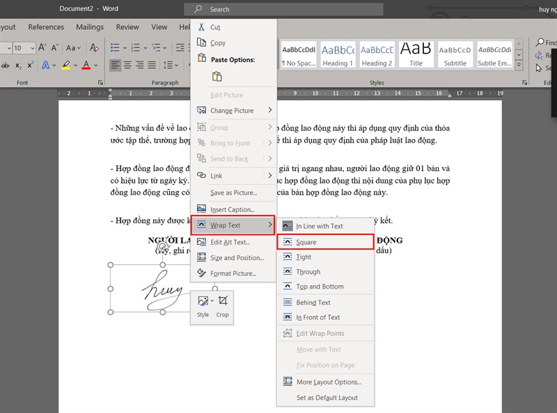The image size is (557, 413).
Task: Select Tight text wrapping
Action: pyautogui.click(x=325, y=257)
